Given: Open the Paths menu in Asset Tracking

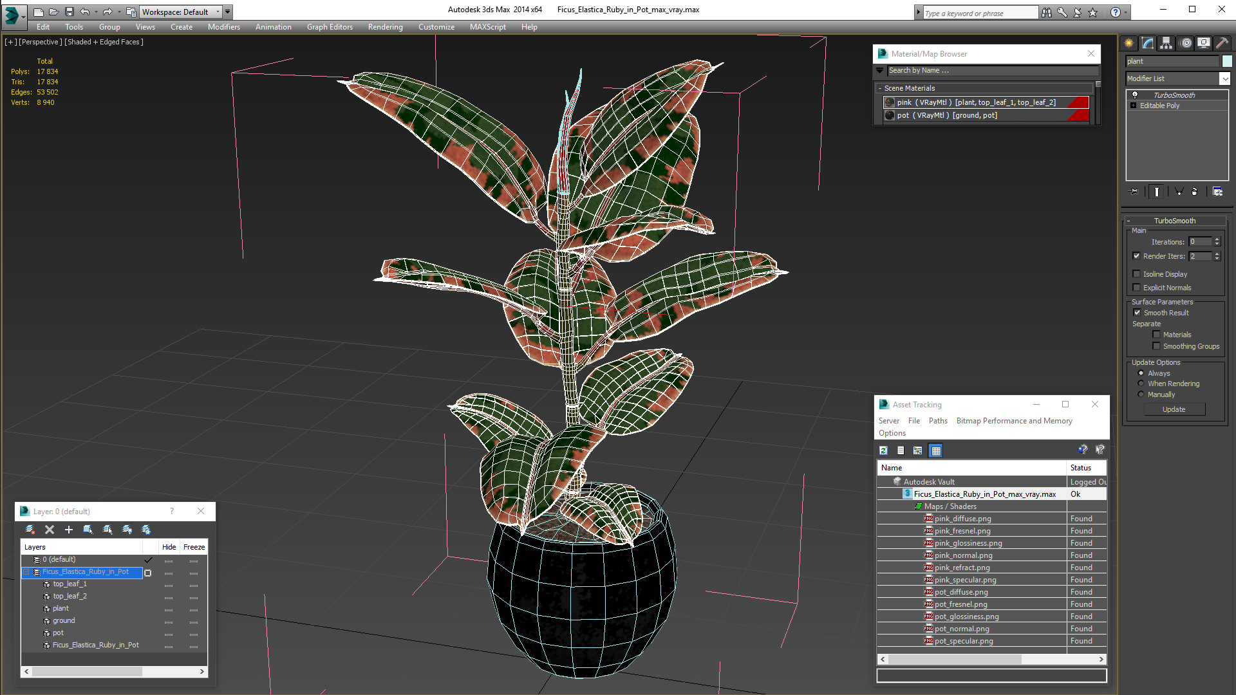Looking at the screenshot, I should click(x=937, y=421).
